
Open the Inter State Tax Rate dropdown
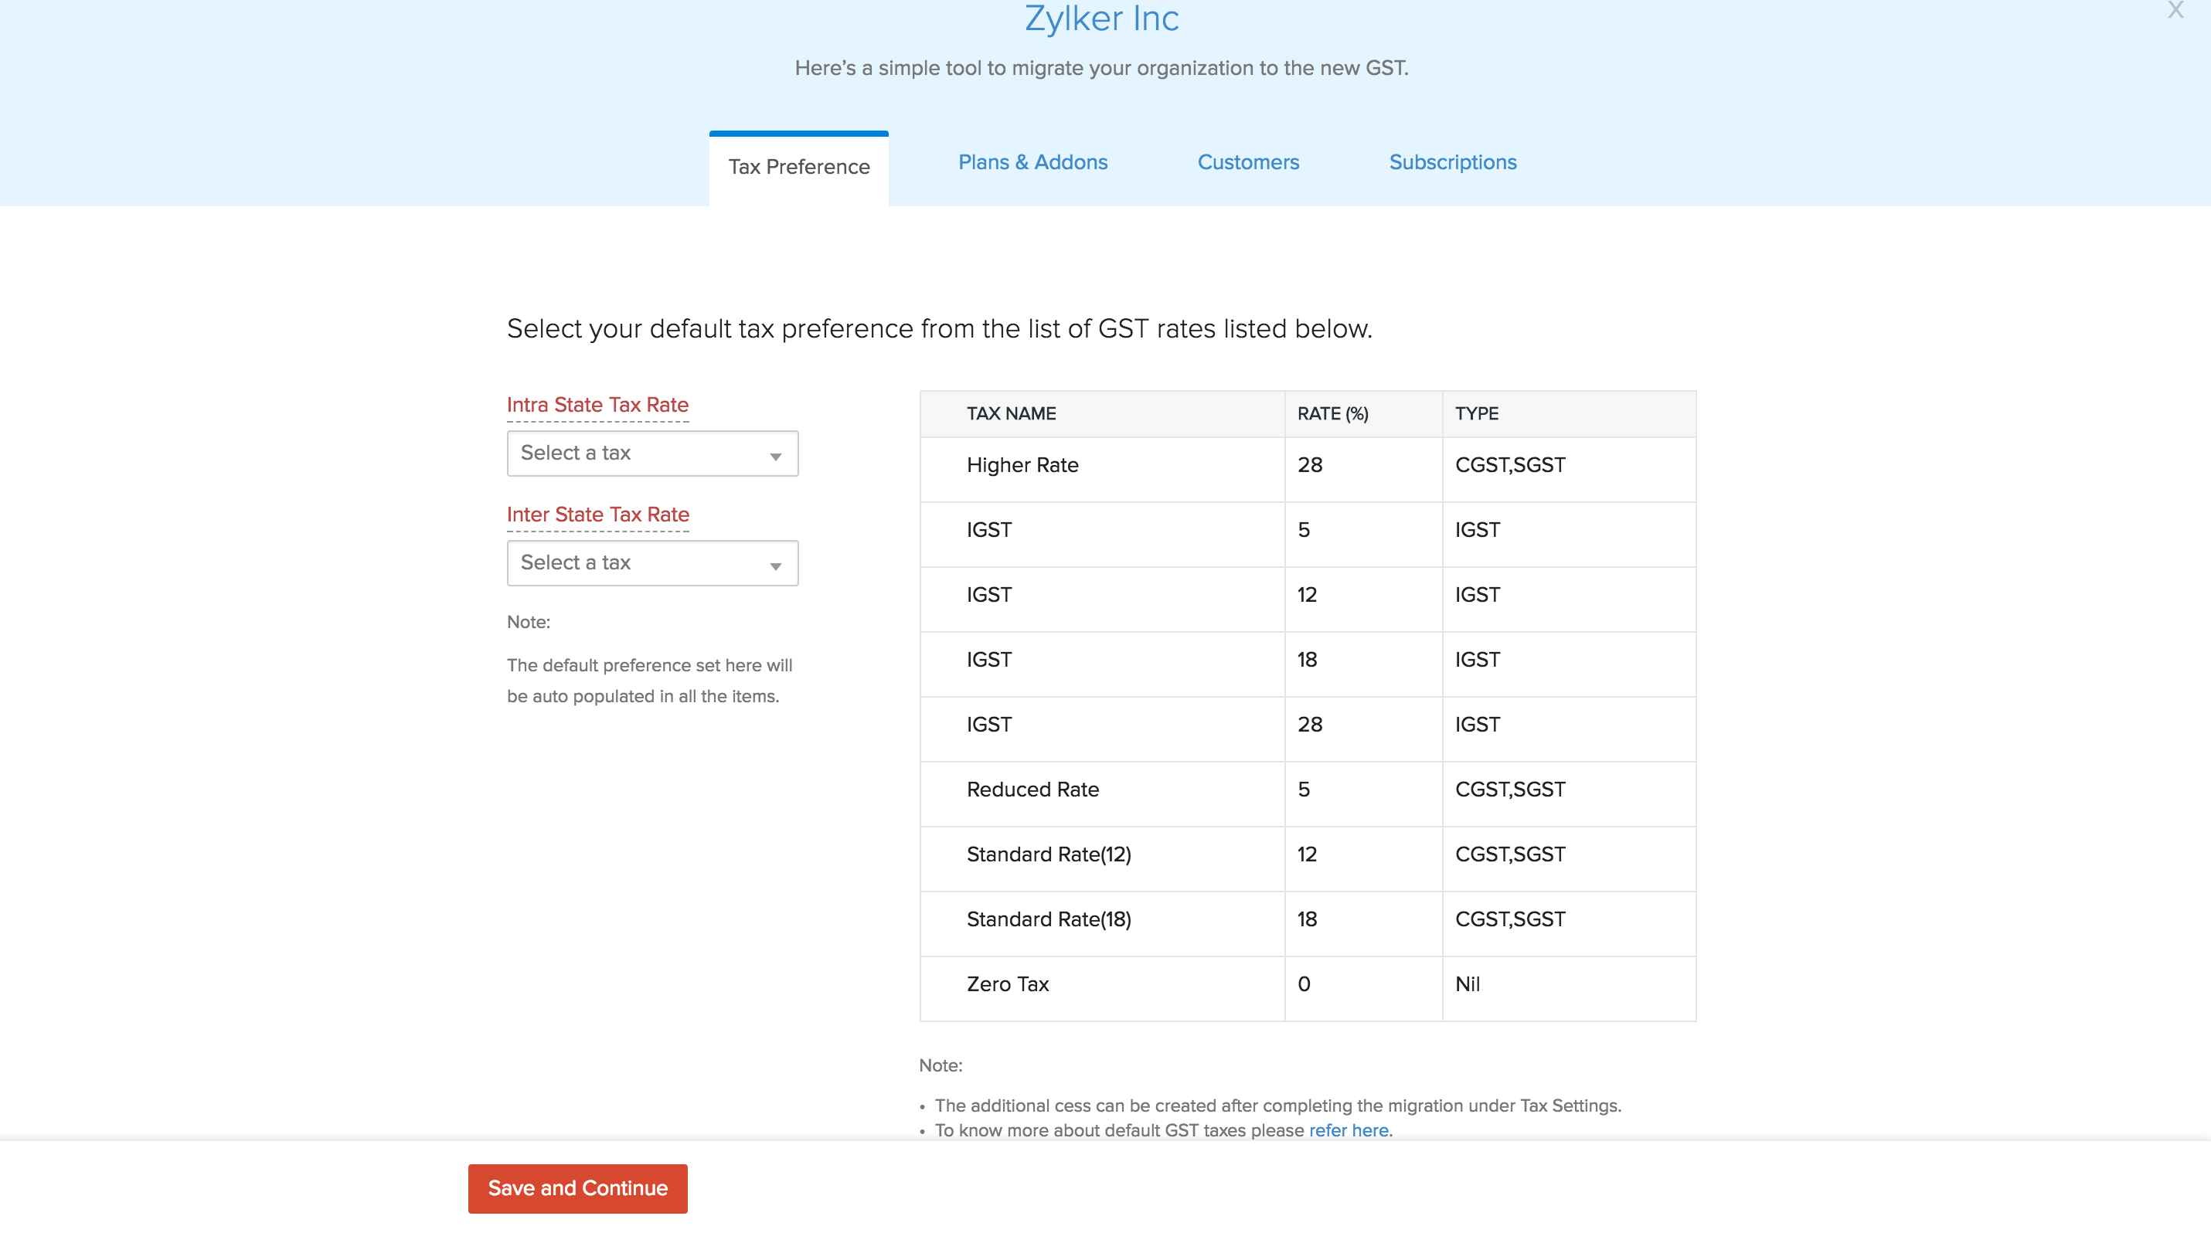[x=651, y=563]
